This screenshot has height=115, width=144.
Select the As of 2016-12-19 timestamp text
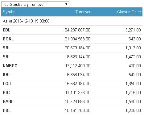click(x=26, y=21)
